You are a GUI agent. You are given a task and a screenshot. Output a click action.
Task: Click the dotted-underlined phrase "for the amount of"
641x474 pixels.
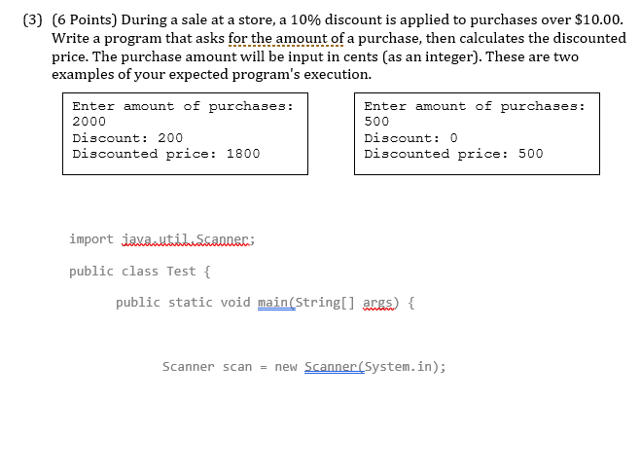click(x=286, y=38)
